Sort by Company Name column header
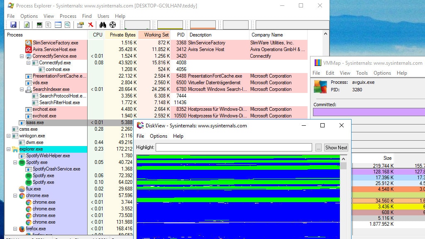The width and height of the screenshot is (425, 239). 278,35
